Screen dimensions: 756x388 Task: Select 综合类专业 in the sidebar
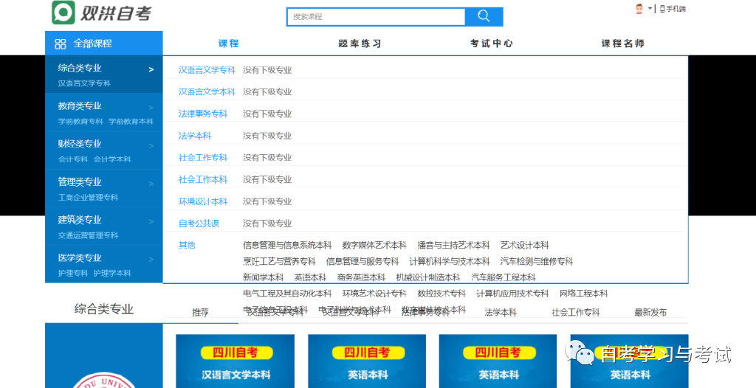pyautogui.click(x=80, y=68)
